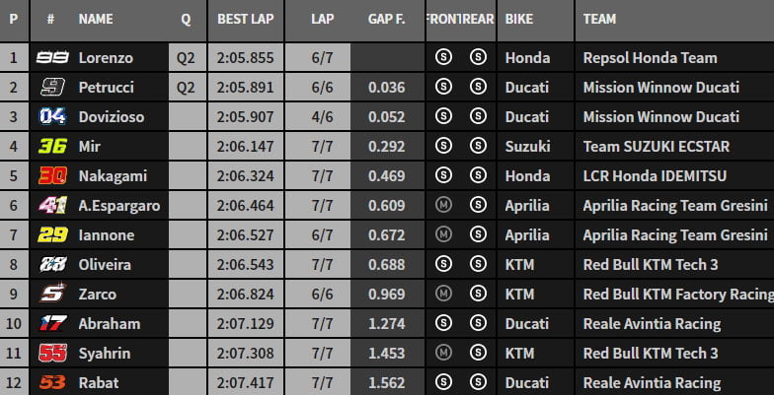The image size is (774, 395).
Task: Click Syahrin's soft rear tyre icon
Action: tap(478, 354)
